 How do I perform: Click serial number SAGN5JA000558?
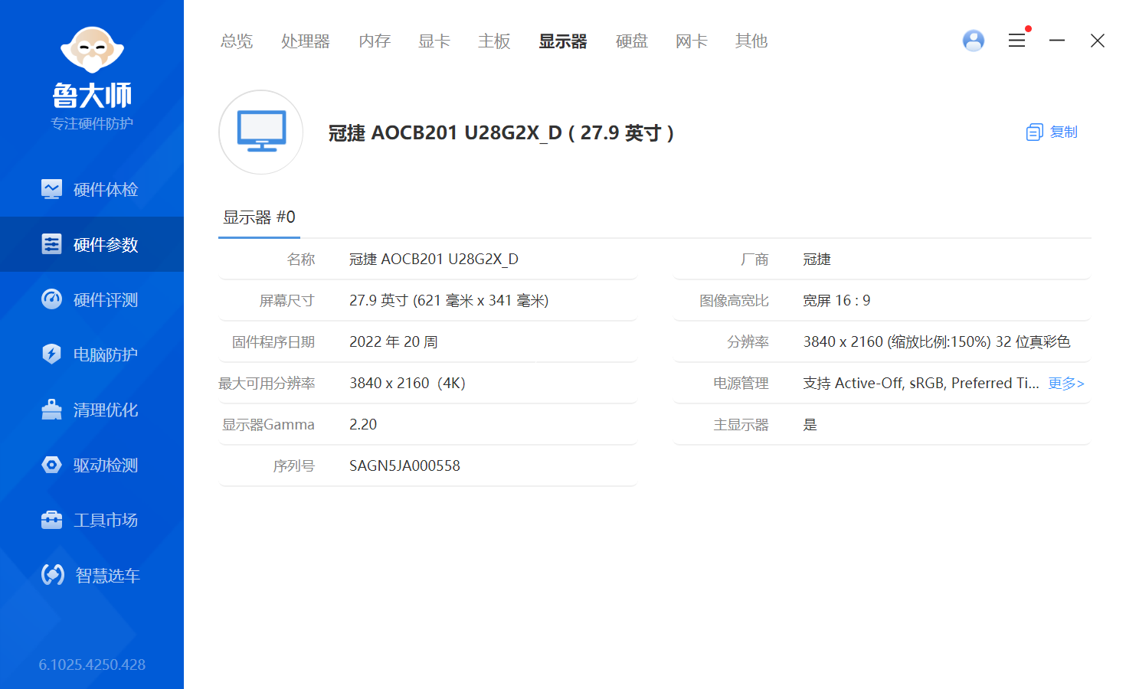coord(404,466)
